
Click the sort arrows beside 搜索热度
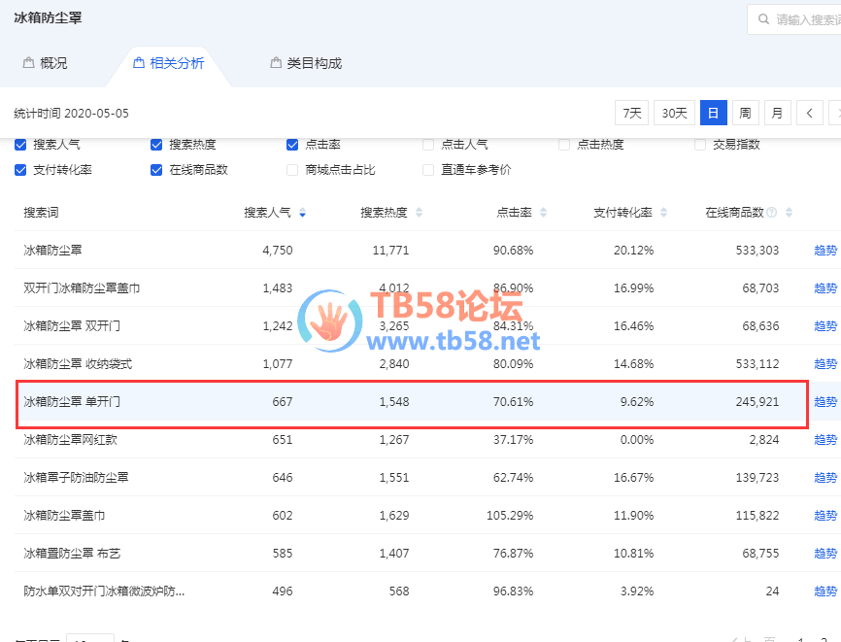[418, 213]
